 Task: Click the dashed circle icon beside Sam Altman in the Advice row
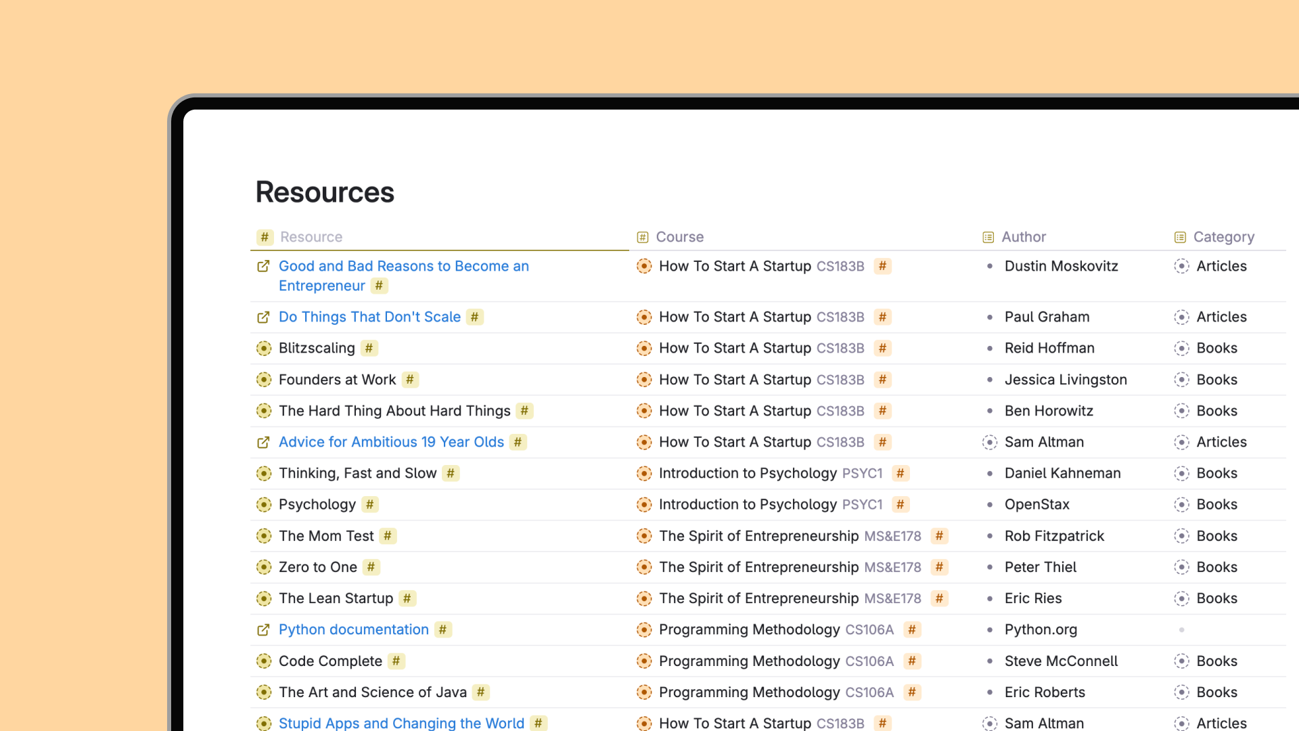pos(990,443)
